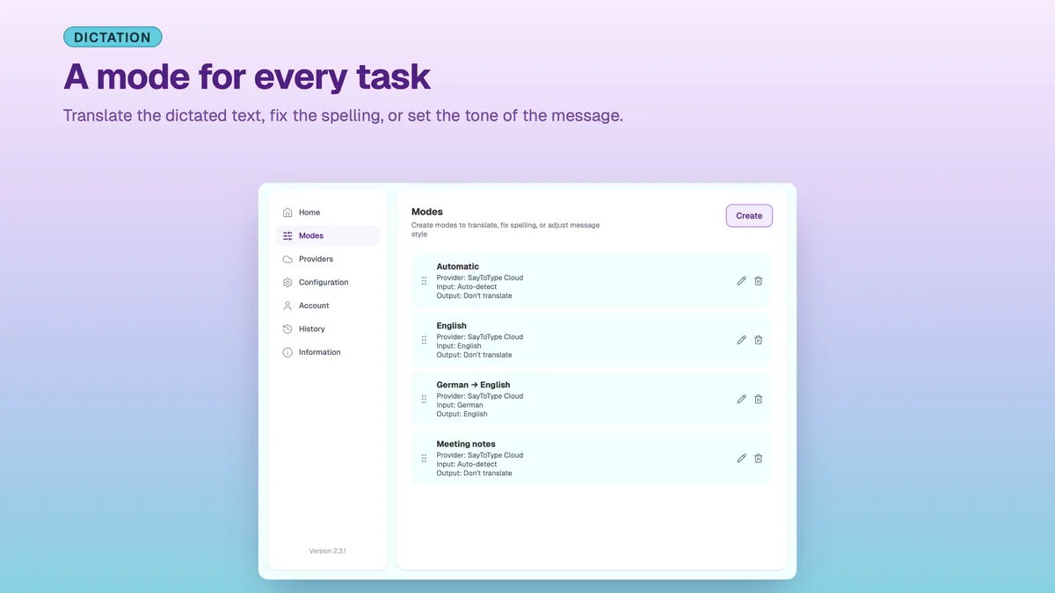1055x593 pixels.
Task: Click drag handle of English mode
Action: (x=424, y=340)
